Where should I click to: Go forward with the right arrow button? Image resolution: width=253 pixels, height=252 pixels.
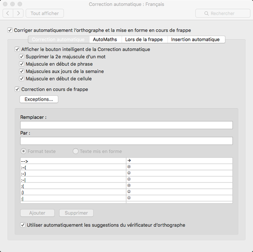coord(18,13)
